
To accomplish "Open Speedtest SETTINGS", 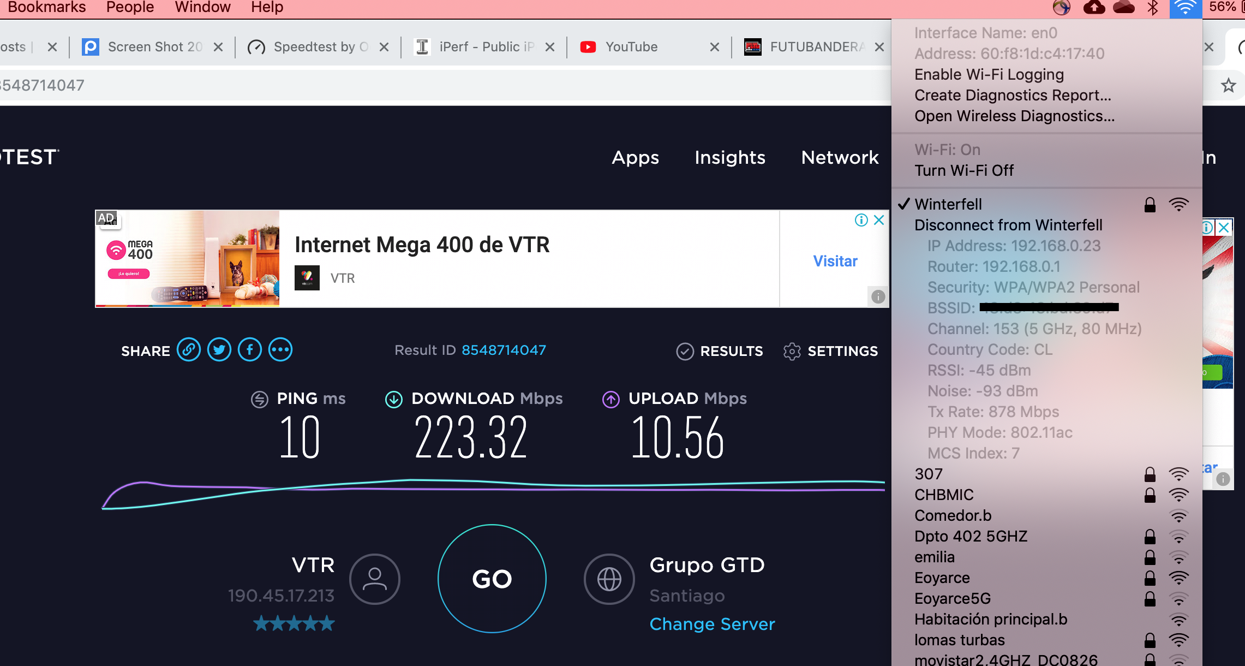I will pyautogui.click(x=830, y=351).
